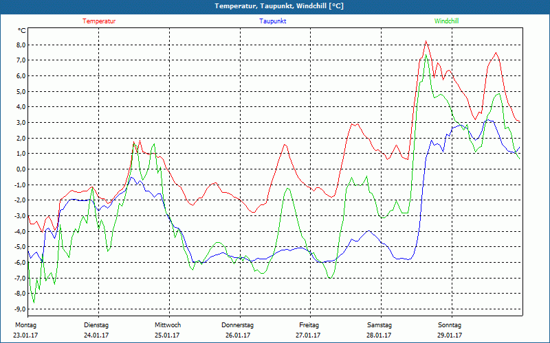Click the blue Taupunkt legend label
The height and width of the screenshot is (343, 550).
[x=272, y=21]
